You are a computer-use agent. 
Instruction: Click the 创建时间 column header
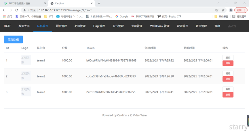(150, 48)
